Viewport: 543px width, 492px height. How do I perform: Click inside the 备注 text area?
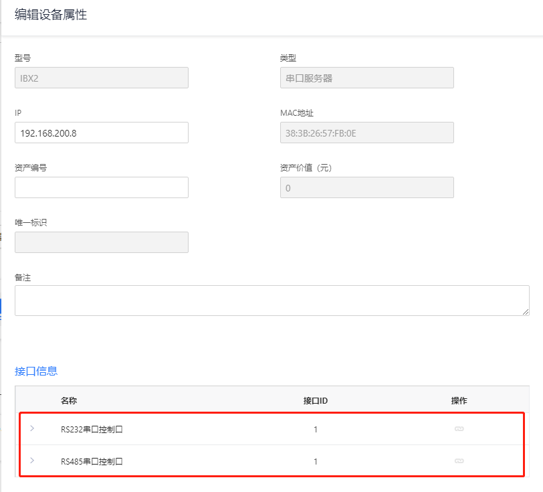(271, 301)
